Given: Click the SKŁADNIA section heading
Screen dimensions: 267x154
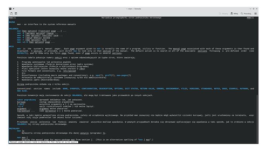Looking at the screenshot, I should (x=14, y=29).
